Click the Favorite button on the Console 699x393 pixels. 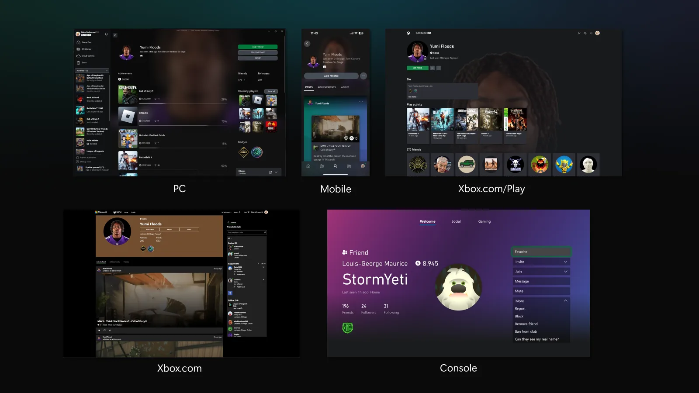541,252
